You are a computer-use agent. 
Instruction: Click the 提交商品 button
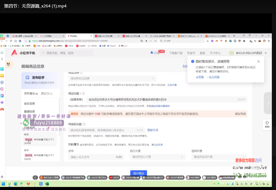138,173
